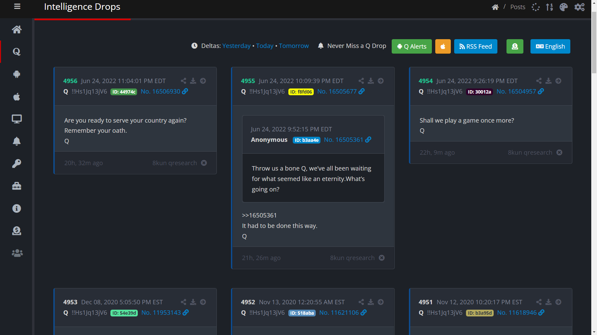
Task: Click the sort order icon in header
Action: [x=549, y=7]
